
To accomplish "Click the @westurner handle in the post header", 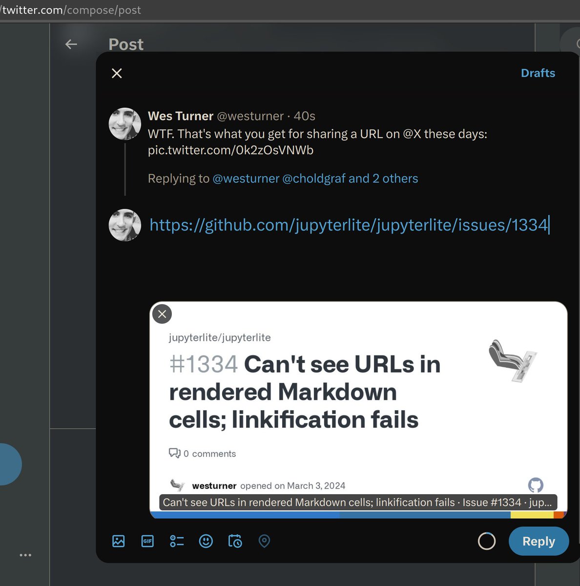I will coord(250,116).
